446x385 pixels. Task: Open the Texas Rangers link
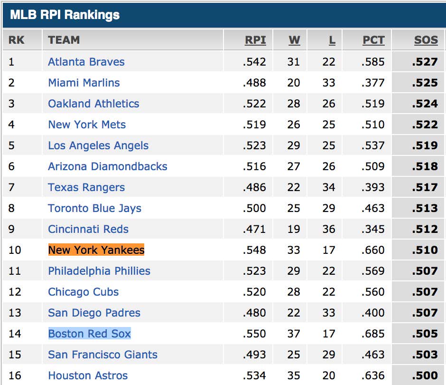pos(86,187)
